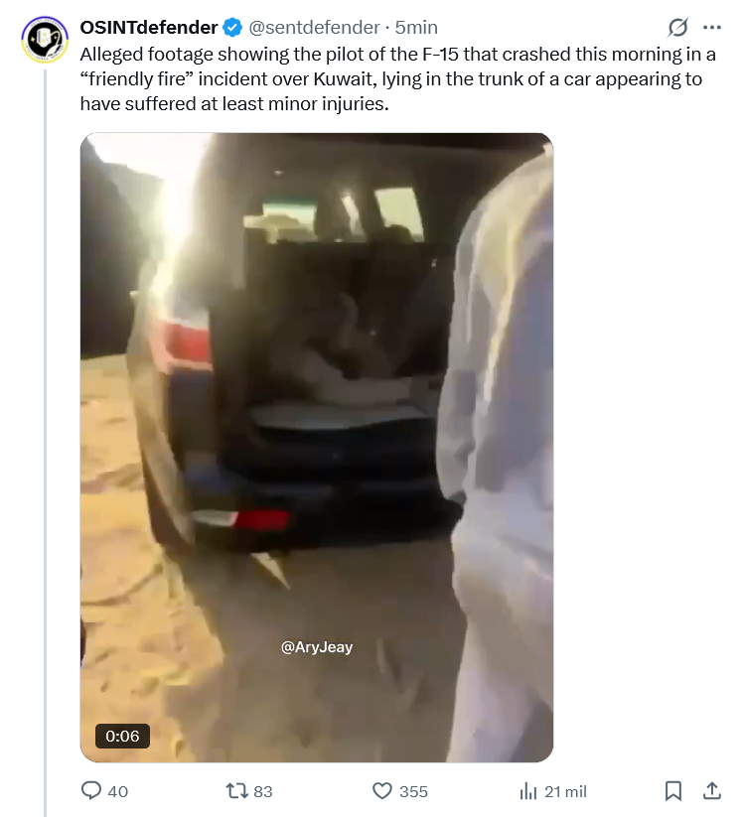
Task: Click the 40 replies count
Action: (118, 791)
